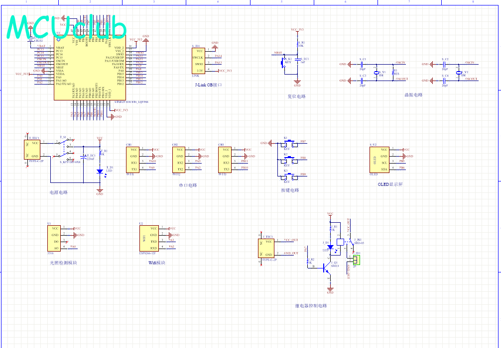Select the K3 key switch
Screen dimensions: 501x348
coord(286,176)
